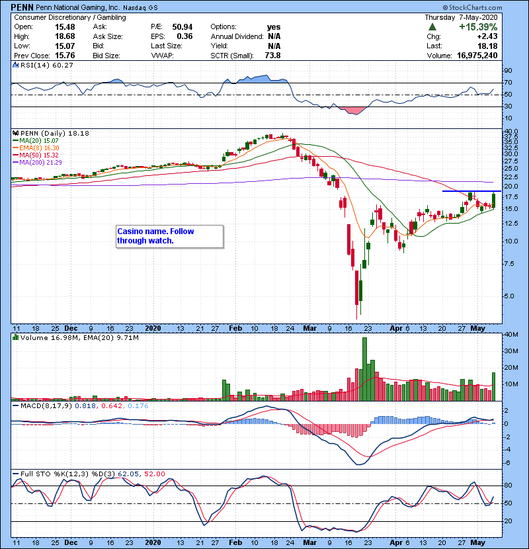Click the 90 label on the RSI axis
This screenshot has height=549, width=529.
point(508,71)
